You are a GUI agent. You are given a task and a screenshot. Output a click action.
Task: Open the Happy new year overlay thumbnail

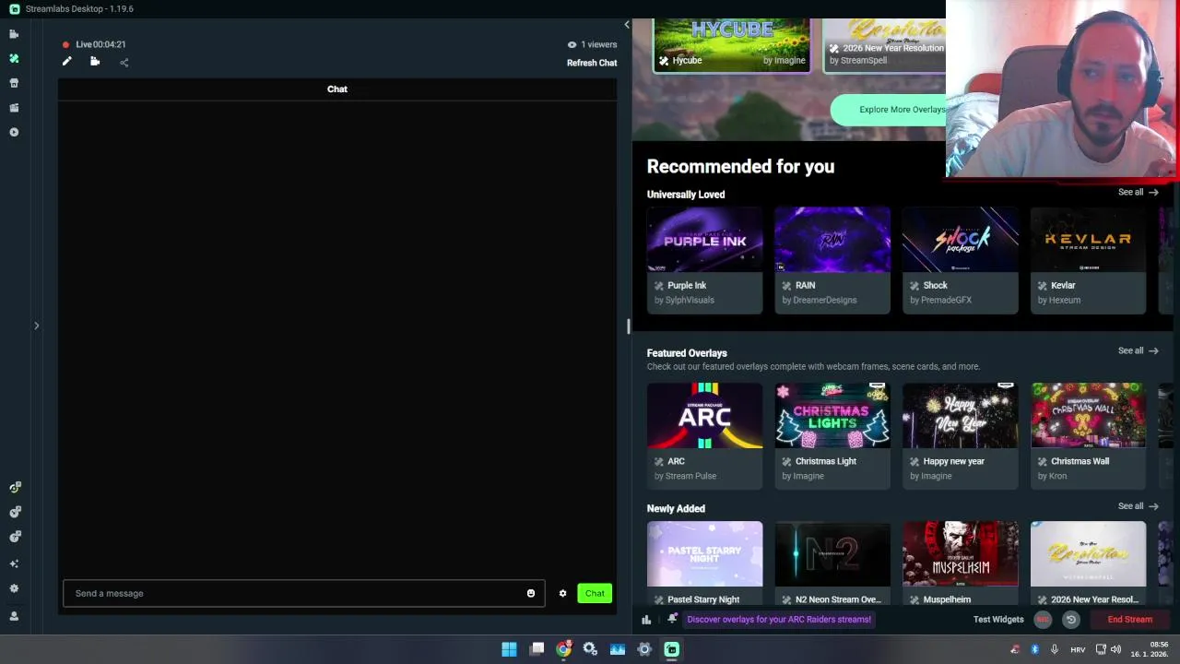(x=961, y=416)
